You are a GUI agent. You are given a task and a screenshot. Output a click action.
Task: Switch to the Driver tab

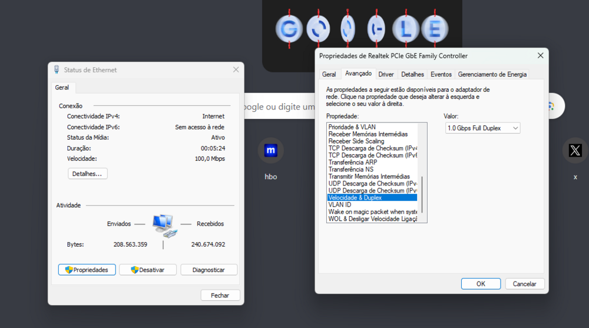(386, 74)
